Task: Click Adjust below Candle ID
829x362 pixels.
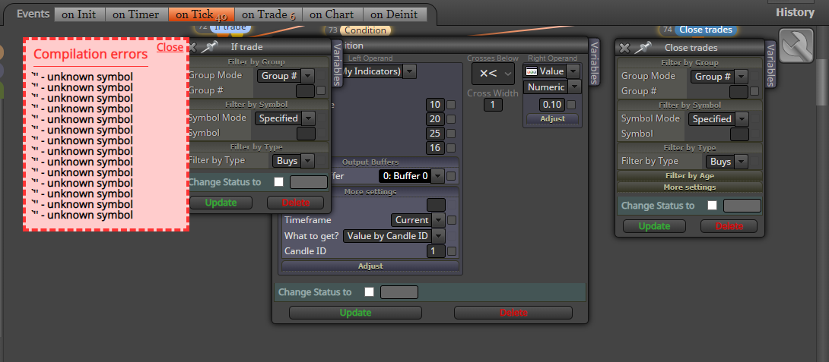Action: click(370, 266)
